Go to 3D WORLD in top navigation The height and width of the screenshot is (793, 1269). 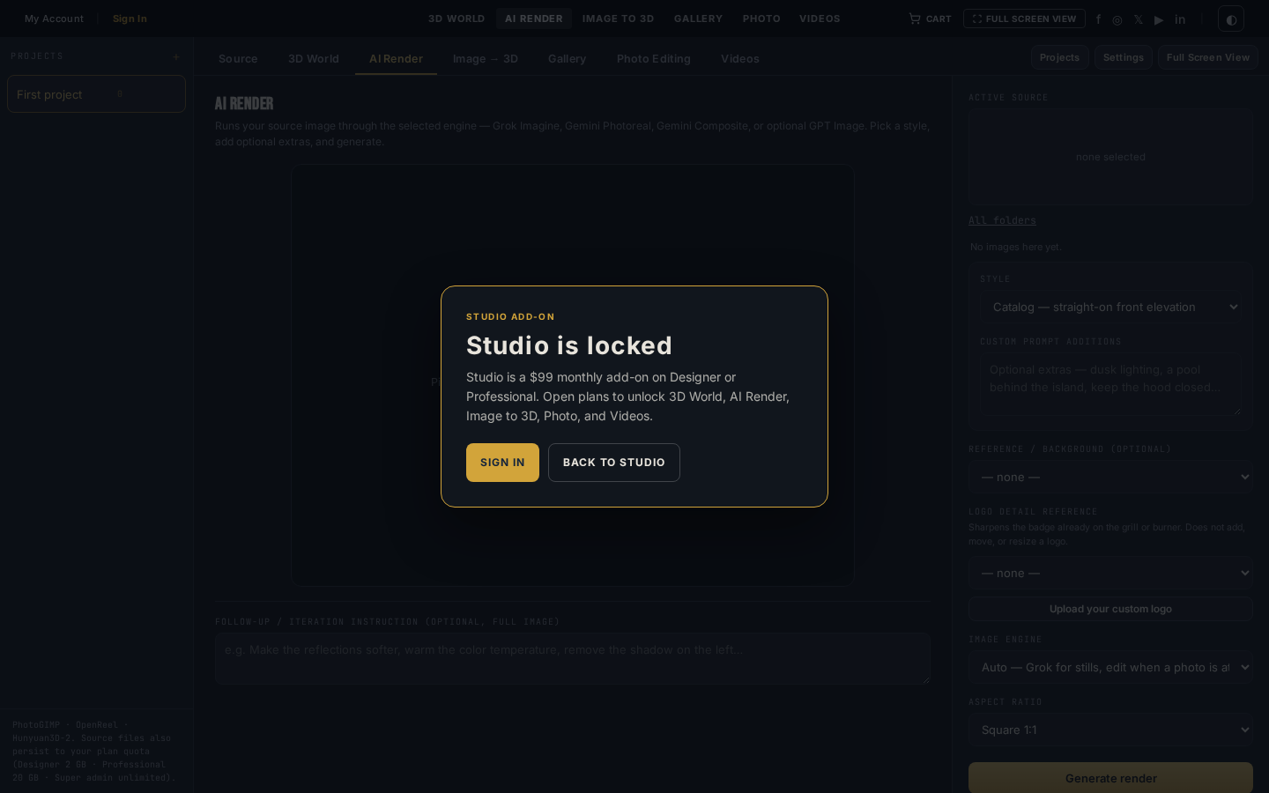(456, 19)
